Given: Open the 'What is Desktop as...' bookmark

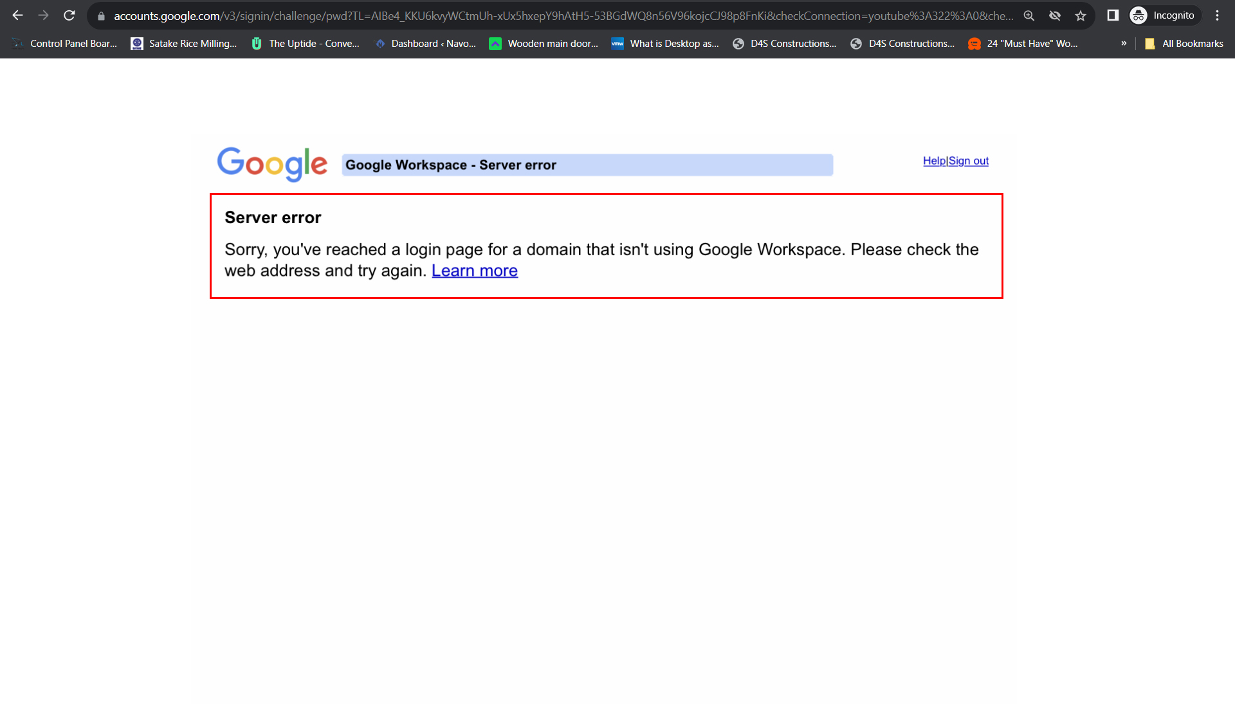Looking at the screenshot, I should [x=666, y=43].
